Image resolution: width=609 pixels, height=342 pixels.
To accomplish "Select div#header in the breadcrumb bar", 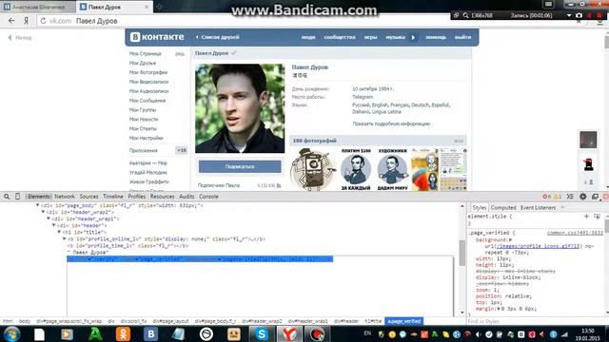I will pos(346,321).
